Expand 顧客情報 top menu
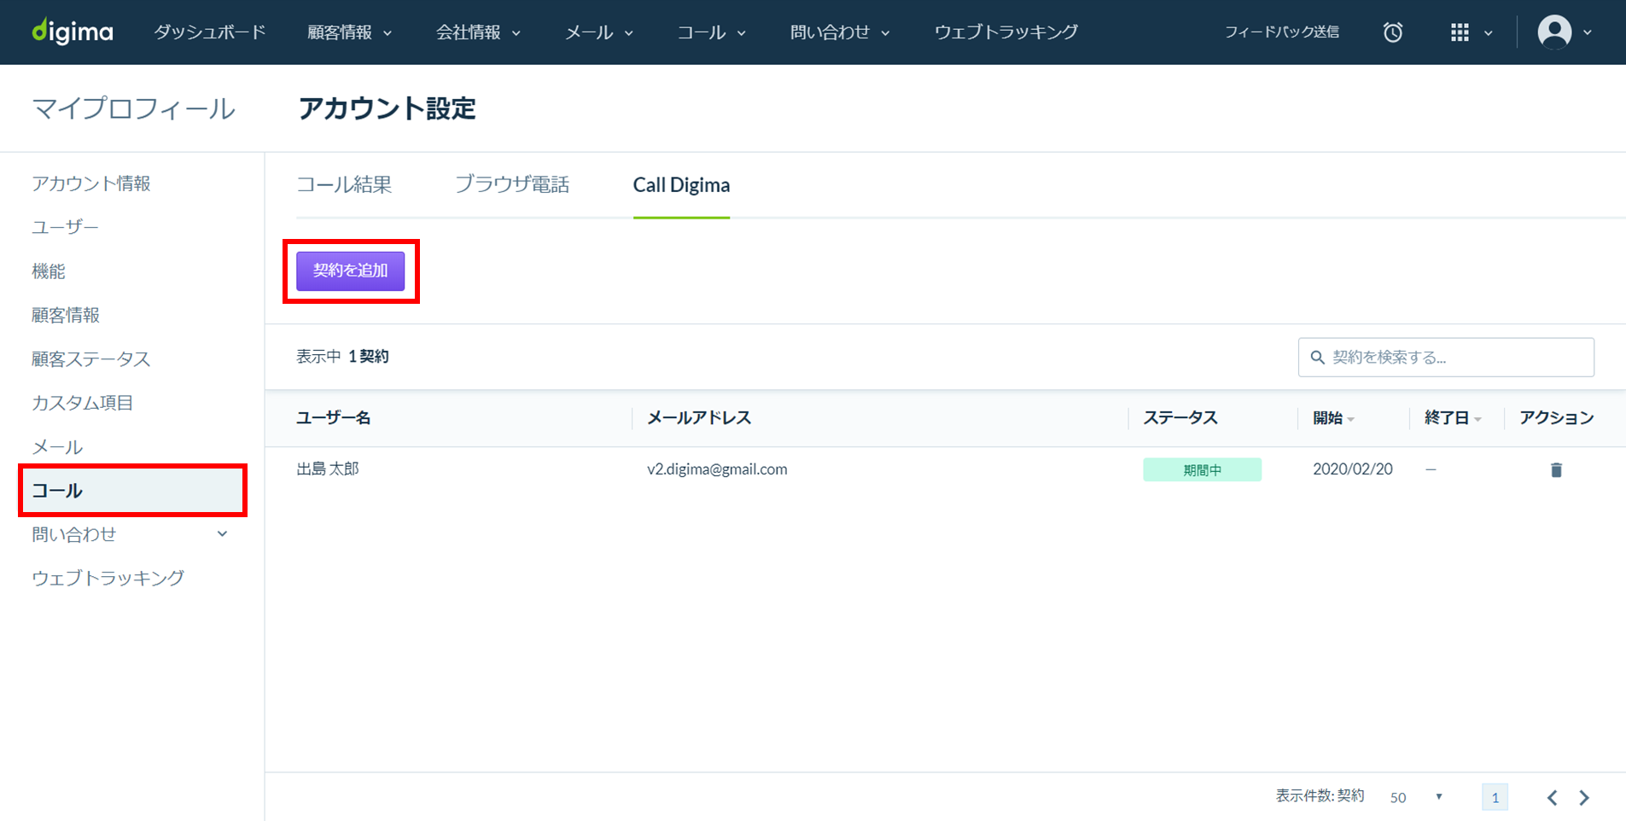Screen dimensions: 1626x821 [350, 32]
